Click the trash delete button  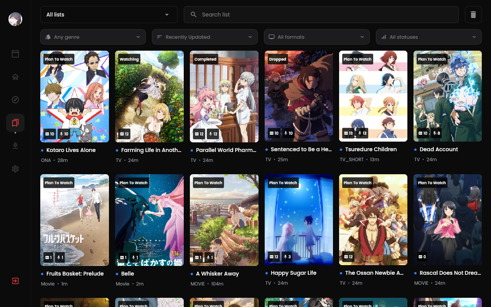473,15
